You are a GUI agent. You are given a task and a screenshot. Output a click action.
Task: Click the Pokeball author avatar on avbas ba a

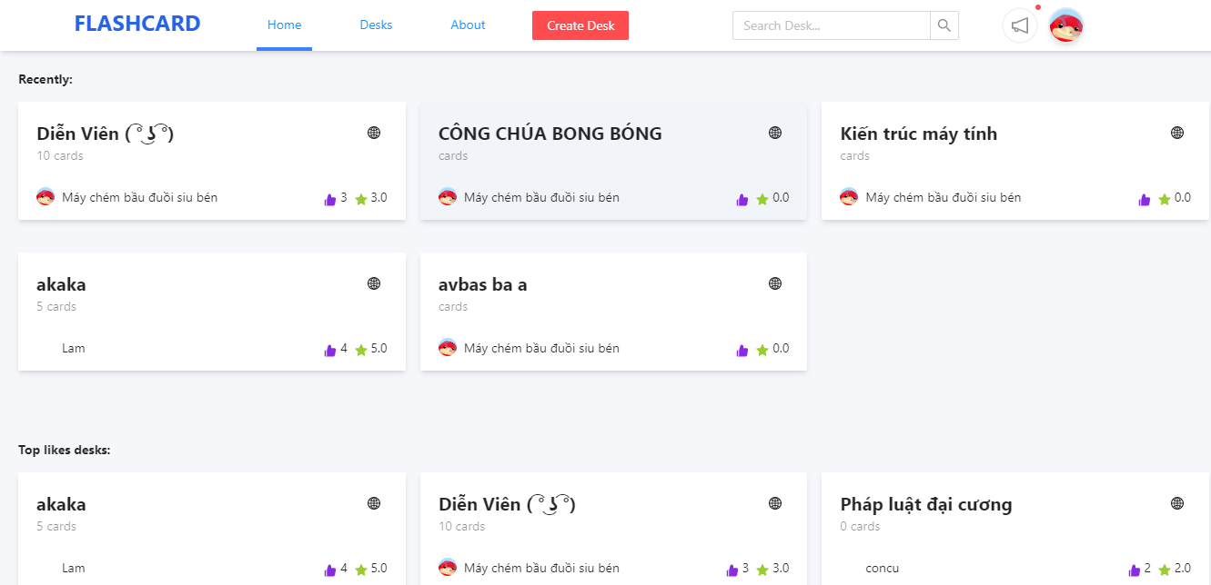(x=447, y=347)
